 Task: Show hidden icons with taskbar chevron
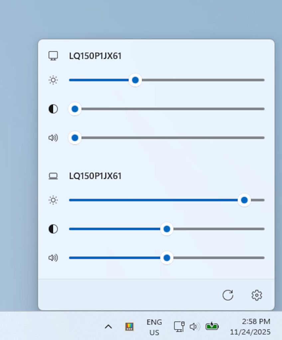(108, 327)
